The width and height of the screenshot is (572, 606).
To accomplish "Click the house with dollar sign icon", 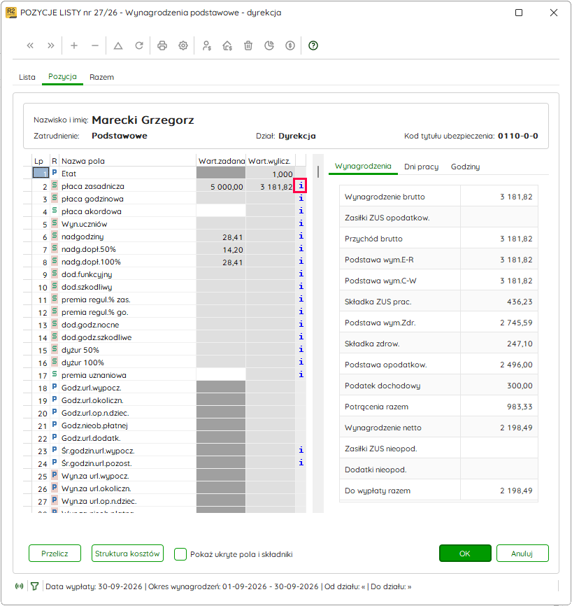I will 227,45.
